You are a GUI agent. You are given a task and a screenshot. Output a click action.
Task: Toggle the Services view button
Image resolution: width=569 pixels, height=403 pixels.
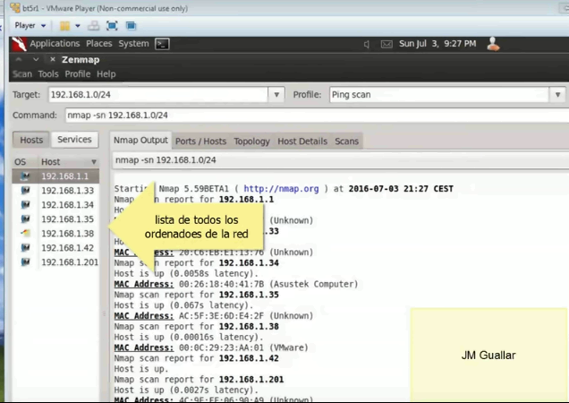click(x=74, y=140)
